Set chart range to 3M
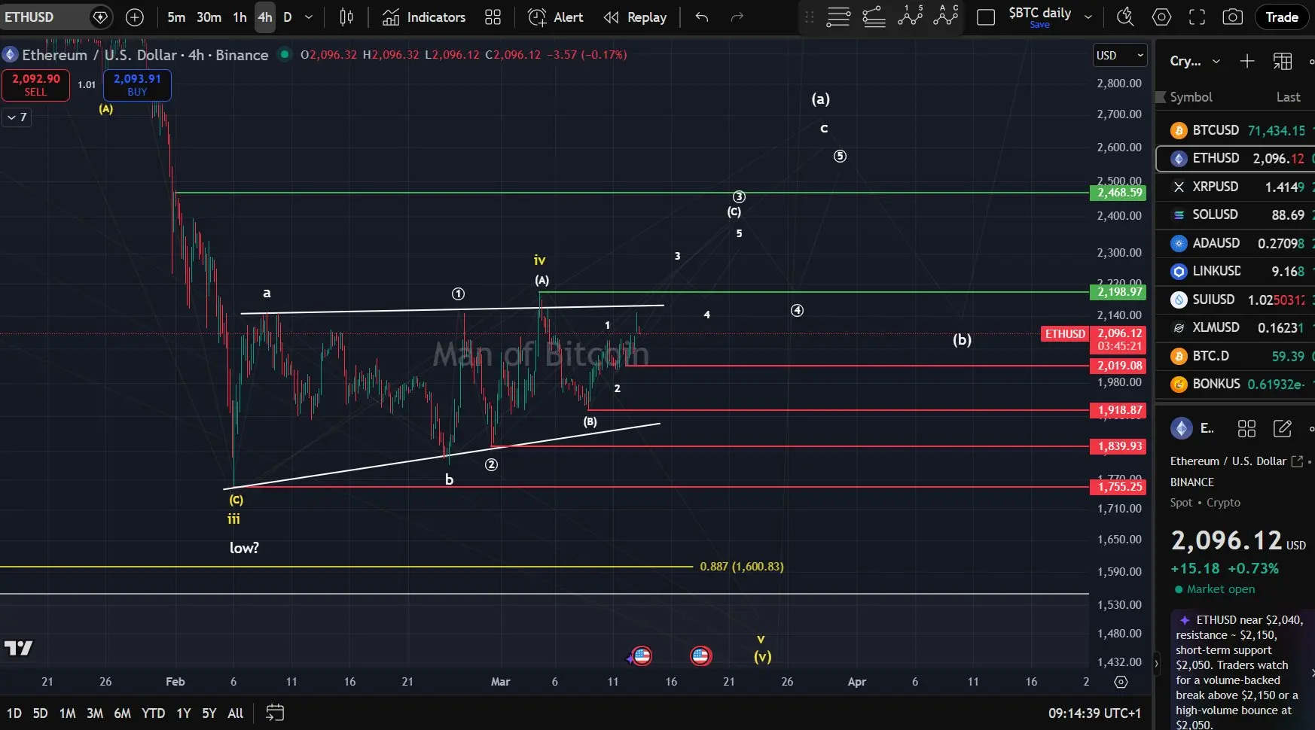 95,713
